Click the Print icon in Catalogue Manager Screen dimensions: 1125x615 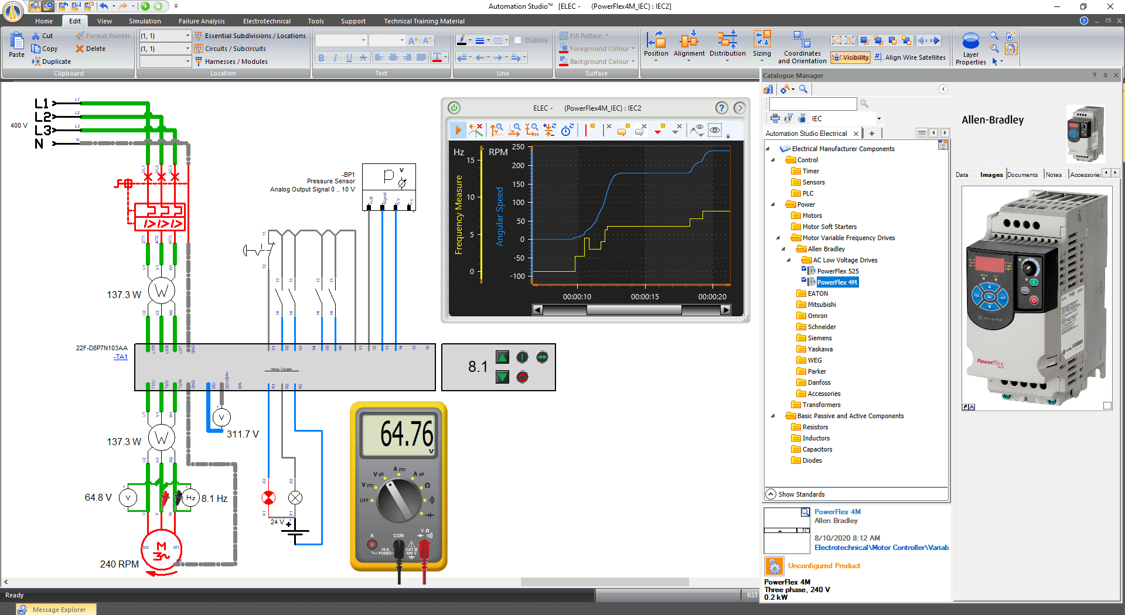tap(775, 118)
